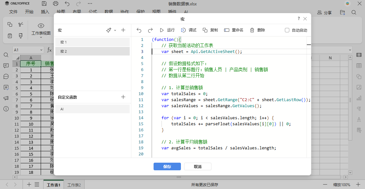The height and width of the screenshot is (189, 365).
Task: Click 删除 to delete the macro
Action: pyautogui.click(x=258, y=30)
